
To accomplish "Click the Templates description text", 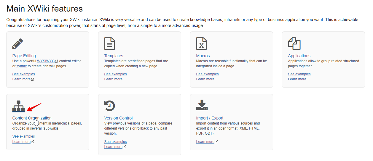I will [x=136, y=63].
